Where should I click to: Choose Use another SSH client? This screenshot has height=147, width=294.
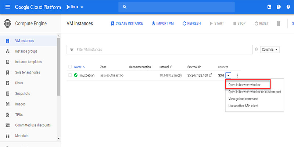click(243, 106)
